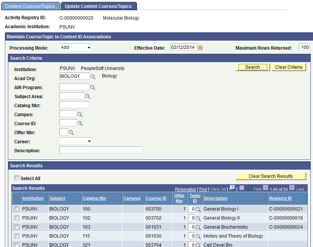
Task: Open Topic ID lookup for General Biology II
Action: (198, 218)
